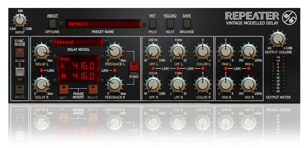The height and width of the screenshot is (148, 308).
Task: Toggle the feedback LINK LED
Action: (115, 71)
